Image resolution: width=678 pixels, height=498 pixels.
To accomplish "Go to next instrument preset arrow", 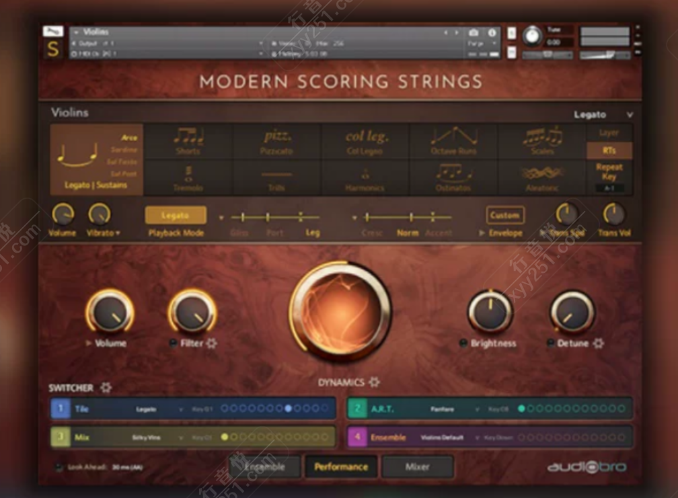I will coord(456,33).
